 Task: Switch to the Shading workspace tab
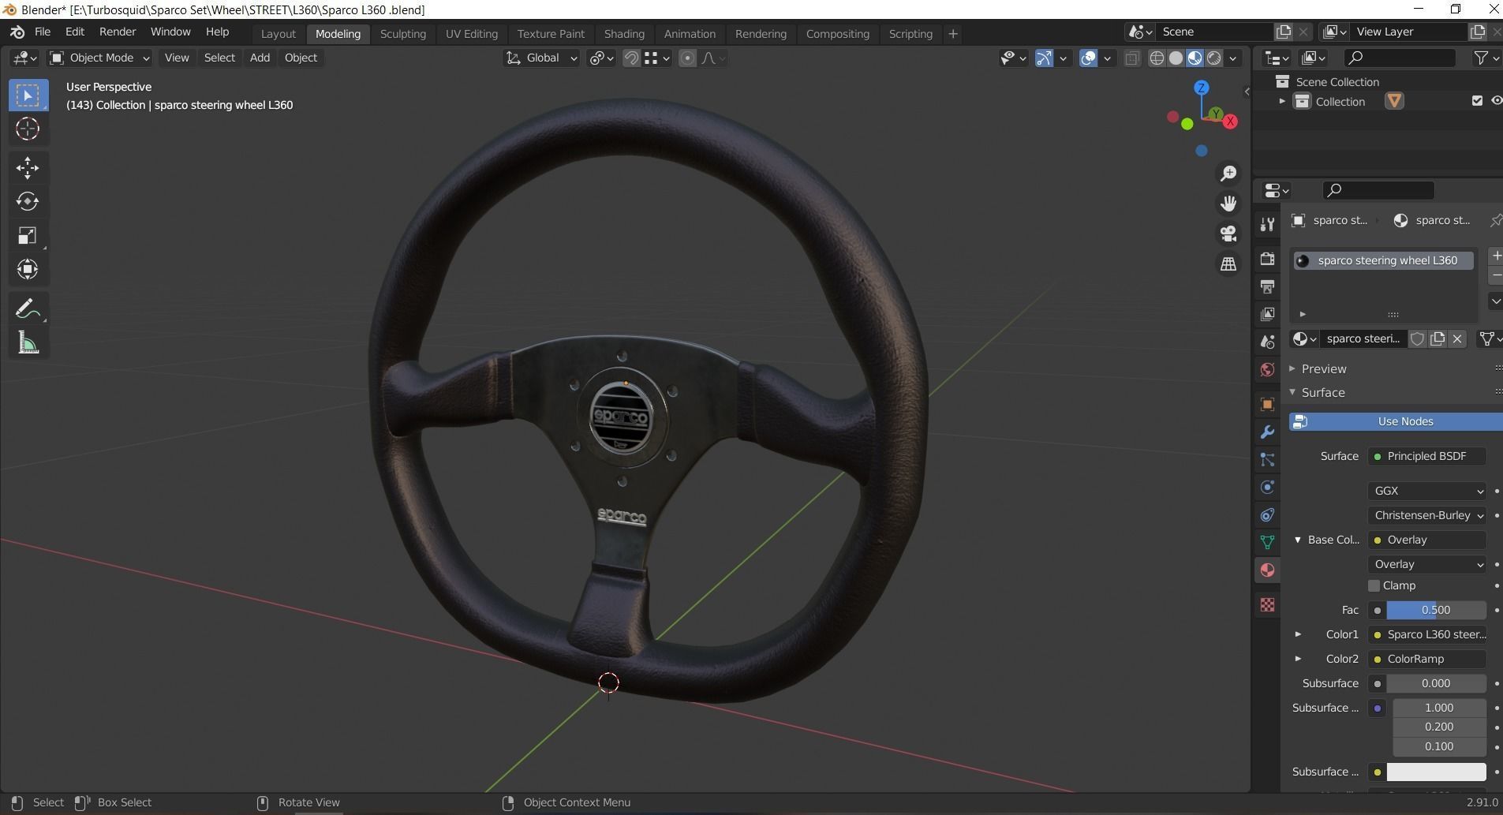click(624, 34)
